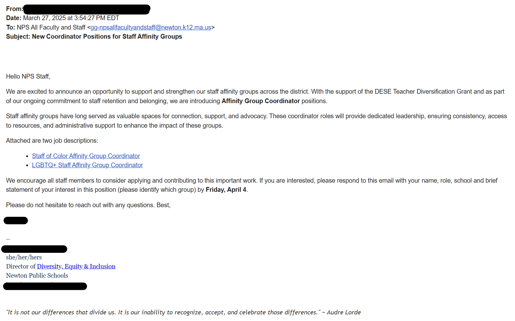Click the Attached are two job descriptions line
Viewport: 515px width, 321px height.
[x=52, y=141]
